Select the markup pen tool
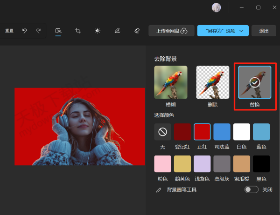Screen dimensions: 280x215 (x=117, y=31)
